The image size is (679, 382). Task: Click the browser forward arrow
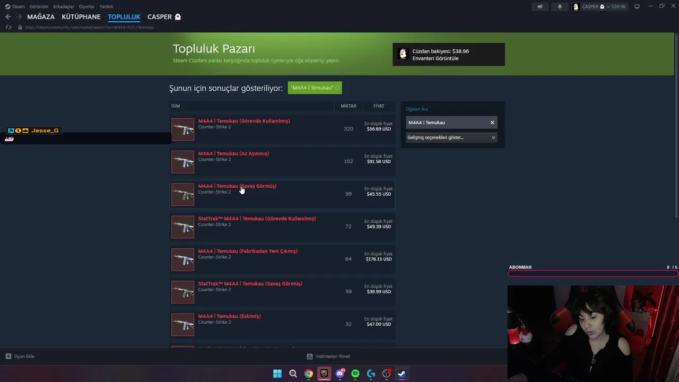(19, 17)
